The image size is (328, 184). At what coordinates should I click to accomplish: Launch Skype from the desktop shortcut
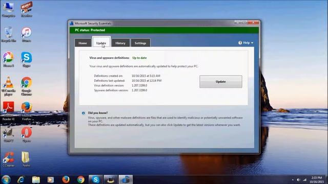[x=26, y=59]
